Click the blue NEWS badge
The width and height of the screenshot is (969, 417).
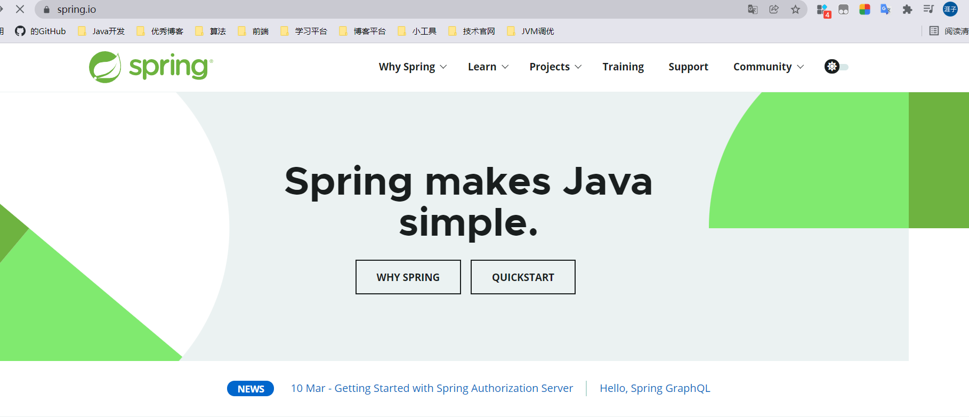[x=251, y=389]
